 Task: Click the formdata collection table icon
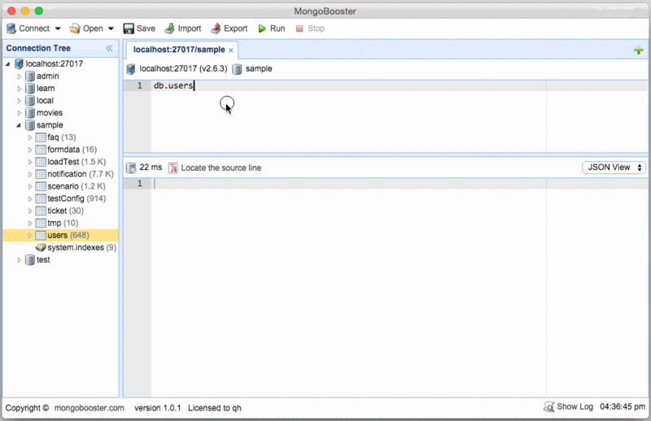41,150
